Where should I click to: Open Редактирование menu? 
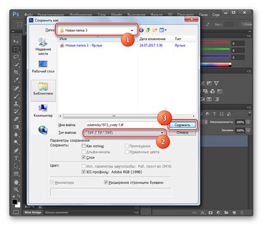pyautogui.click(x=51, y=14)
